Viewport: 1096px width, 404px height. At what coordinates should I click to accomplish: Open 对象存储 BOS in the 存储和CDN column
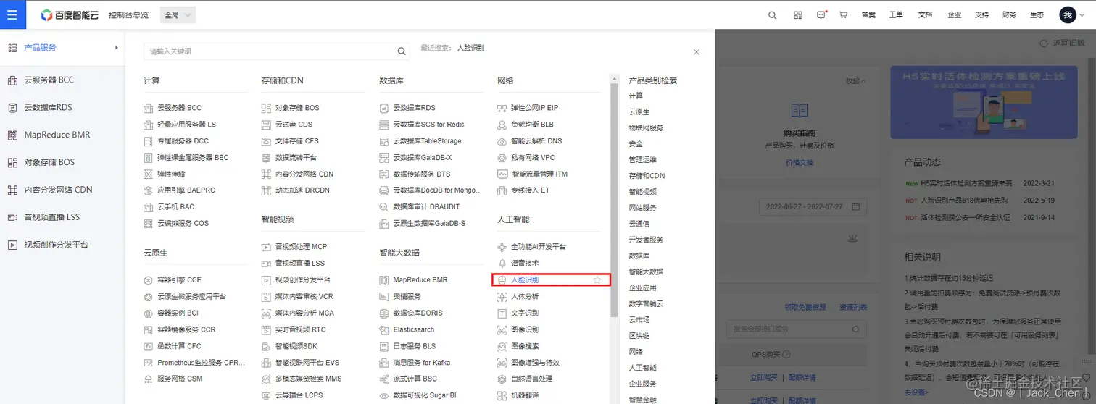[x=297, y=108]
